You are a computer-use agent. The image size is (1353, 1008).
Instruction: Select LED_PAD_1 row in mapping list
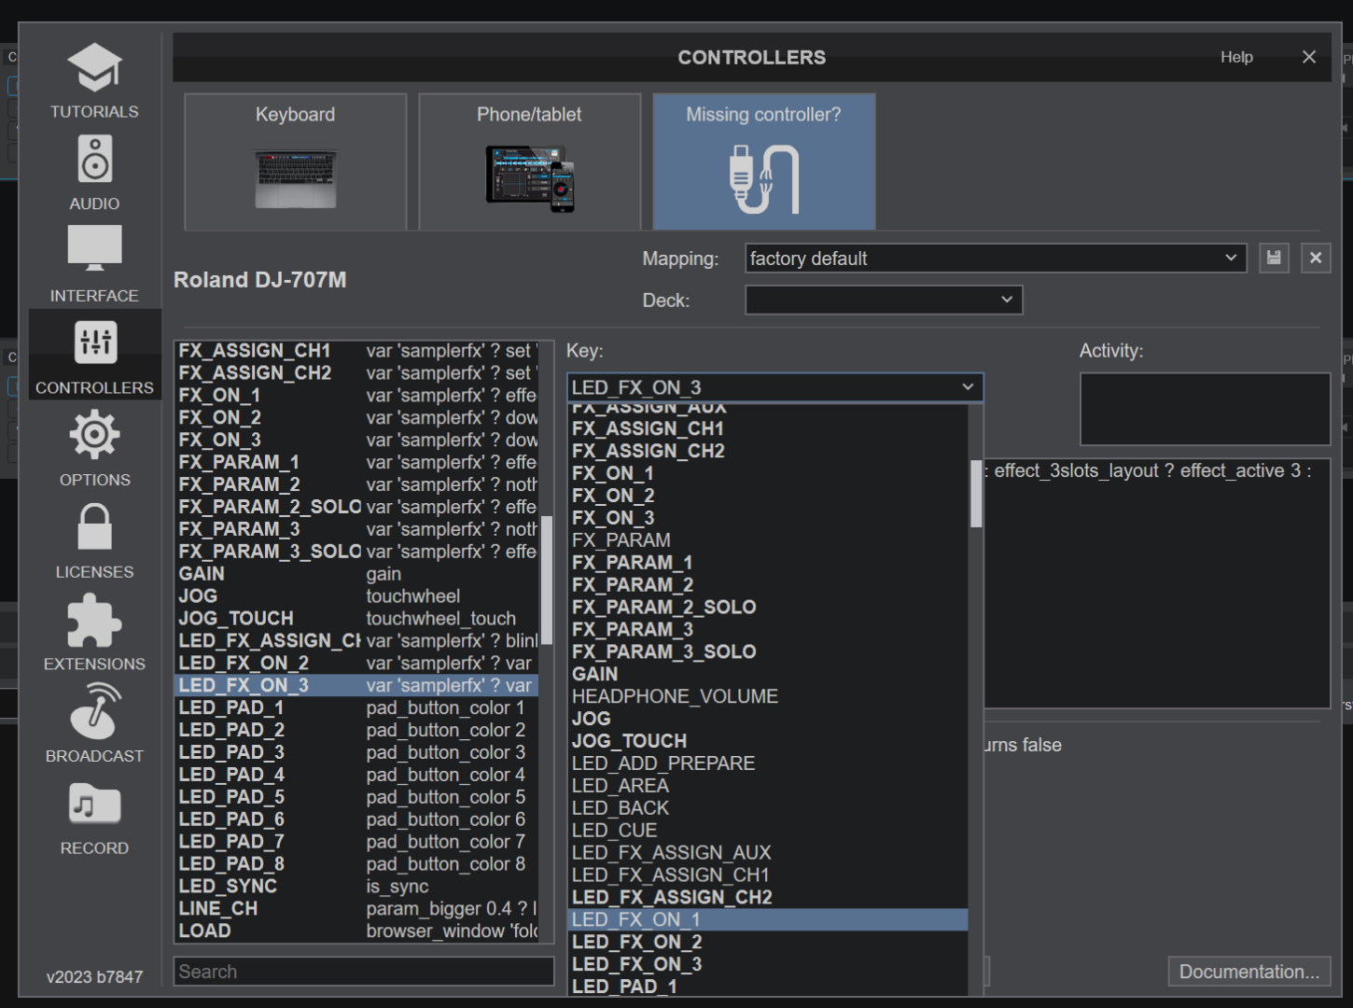coord(358,708)
